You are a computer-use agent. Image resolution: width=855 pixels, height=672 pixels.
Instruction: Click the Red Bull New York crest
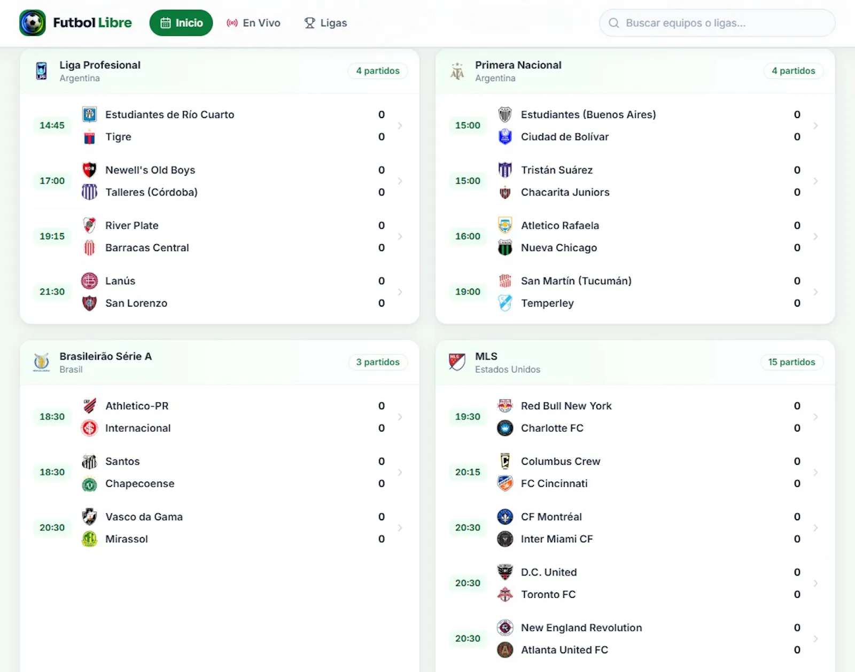coord(505,406)
